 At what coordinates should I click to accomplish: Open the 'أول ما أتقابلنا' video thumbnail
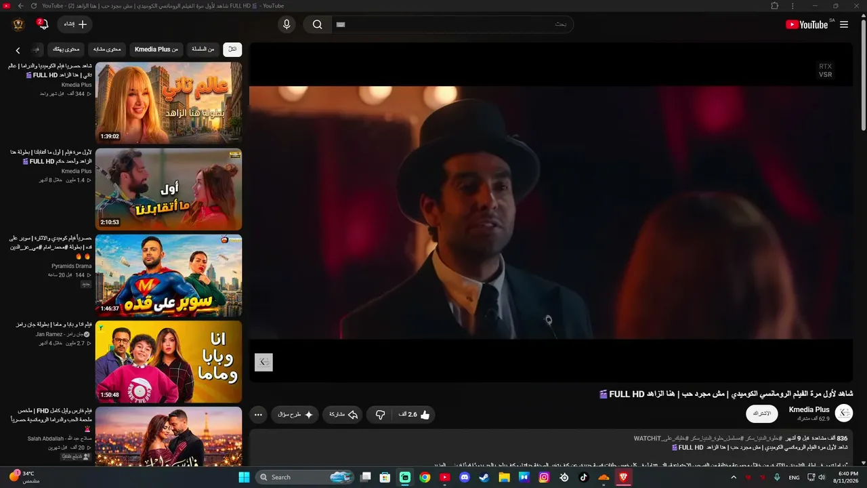tap(169, 189)
